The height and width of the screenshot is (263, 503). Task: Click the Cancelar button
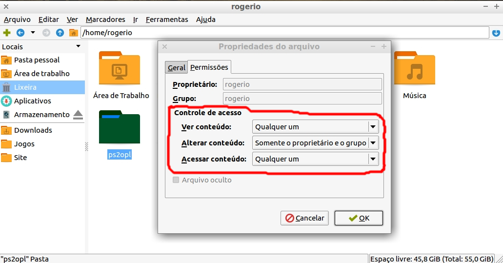pos(305,218)
